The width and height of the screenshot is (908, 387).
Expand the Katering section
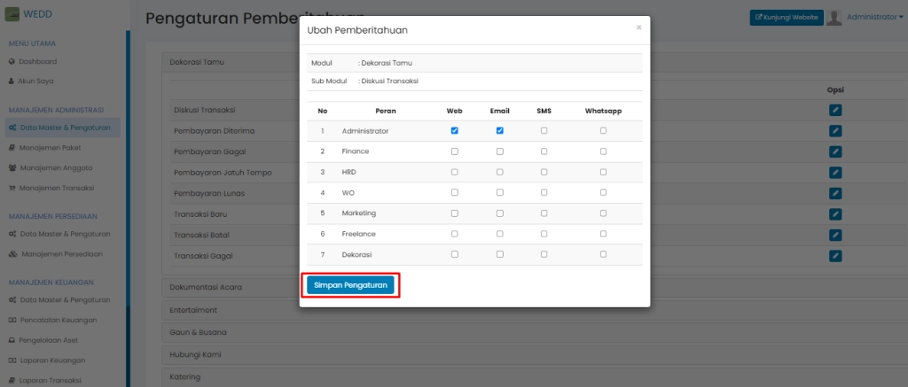(x=185, y=377)
